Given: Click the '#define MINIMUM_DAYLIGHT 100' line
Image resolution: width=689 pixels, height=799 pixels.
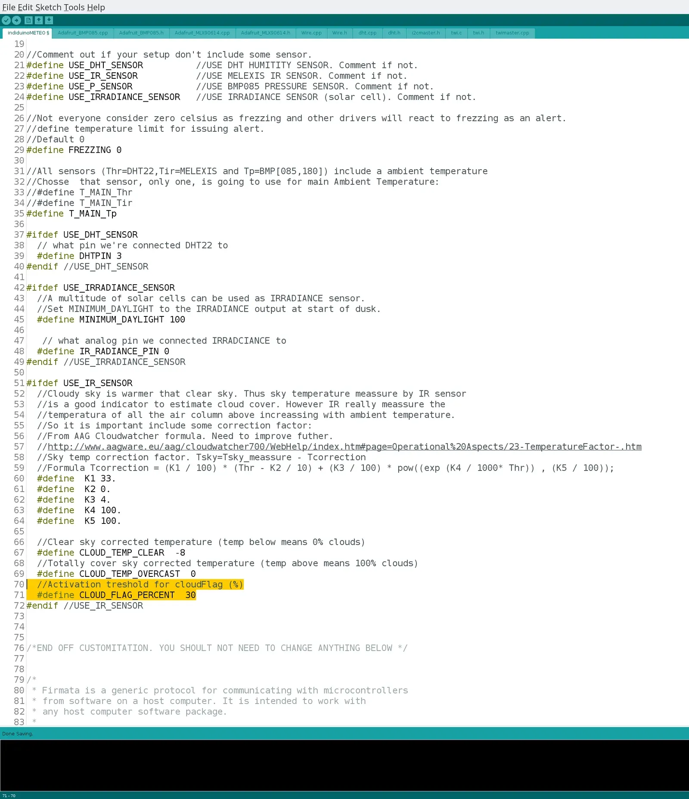Looking at the screenshot, I should (x=111, y=320).
